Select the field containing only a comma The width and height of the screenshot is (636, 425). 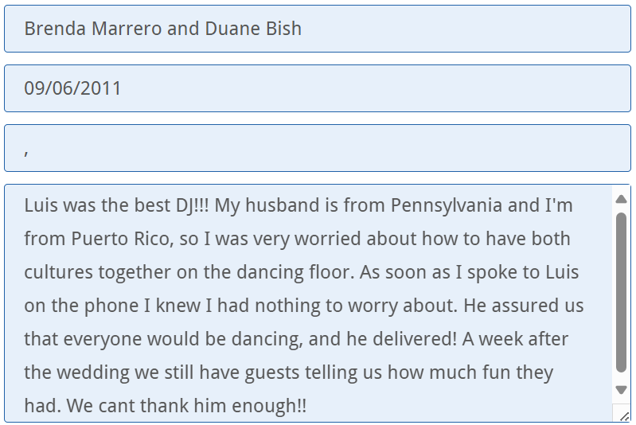pos(317,148)
